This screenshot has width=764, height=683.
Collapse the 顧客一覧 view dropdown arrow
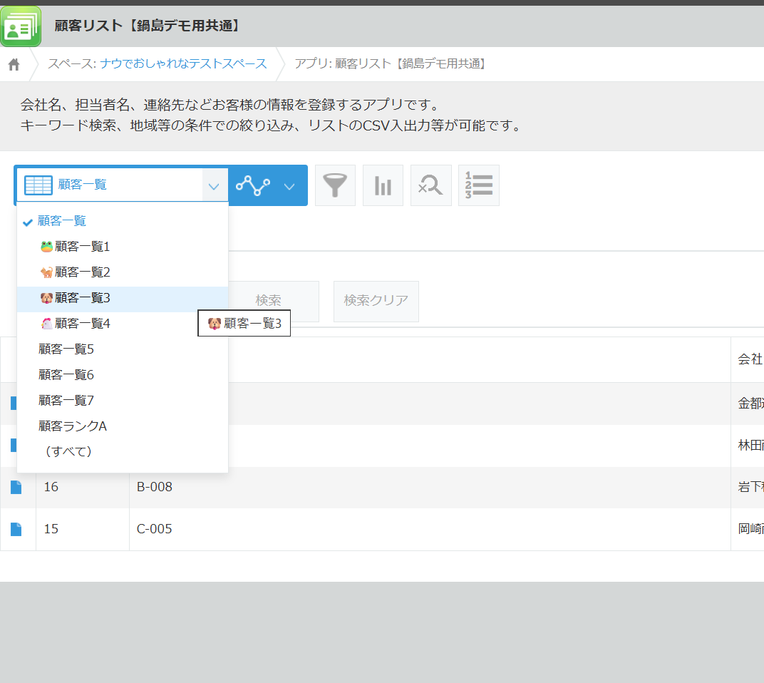point(214,186)
